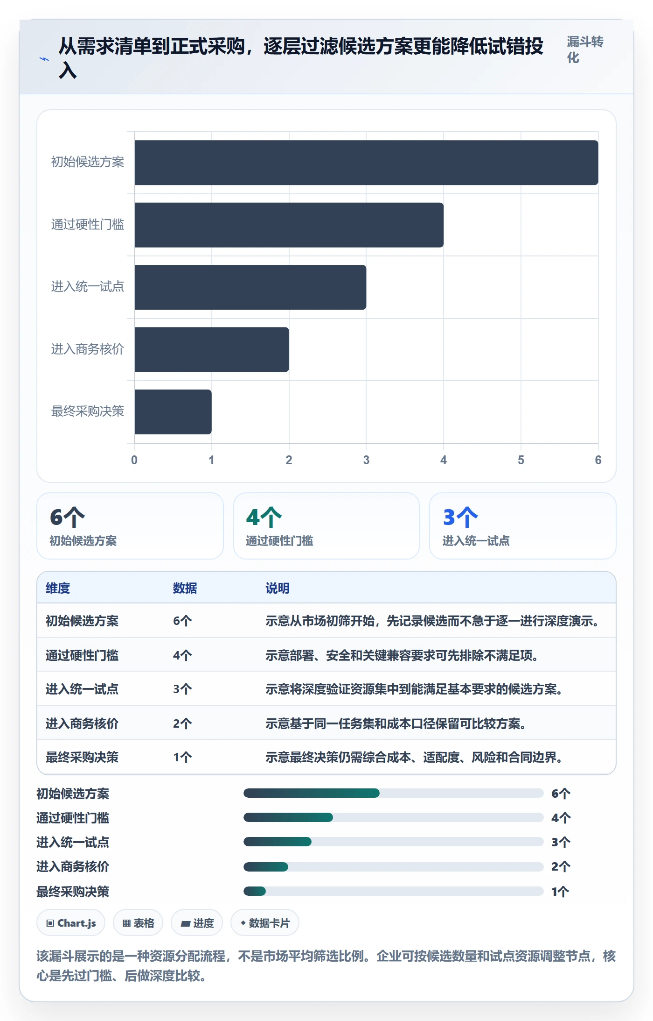Image resolution: width=653 pixels, height=1021 pixels.
Task: Click the x-axis tick label 0
Action: point(134,460)
